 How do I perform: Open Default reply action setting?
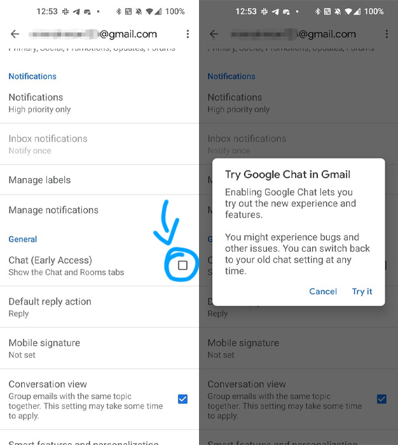click(99, 307)
